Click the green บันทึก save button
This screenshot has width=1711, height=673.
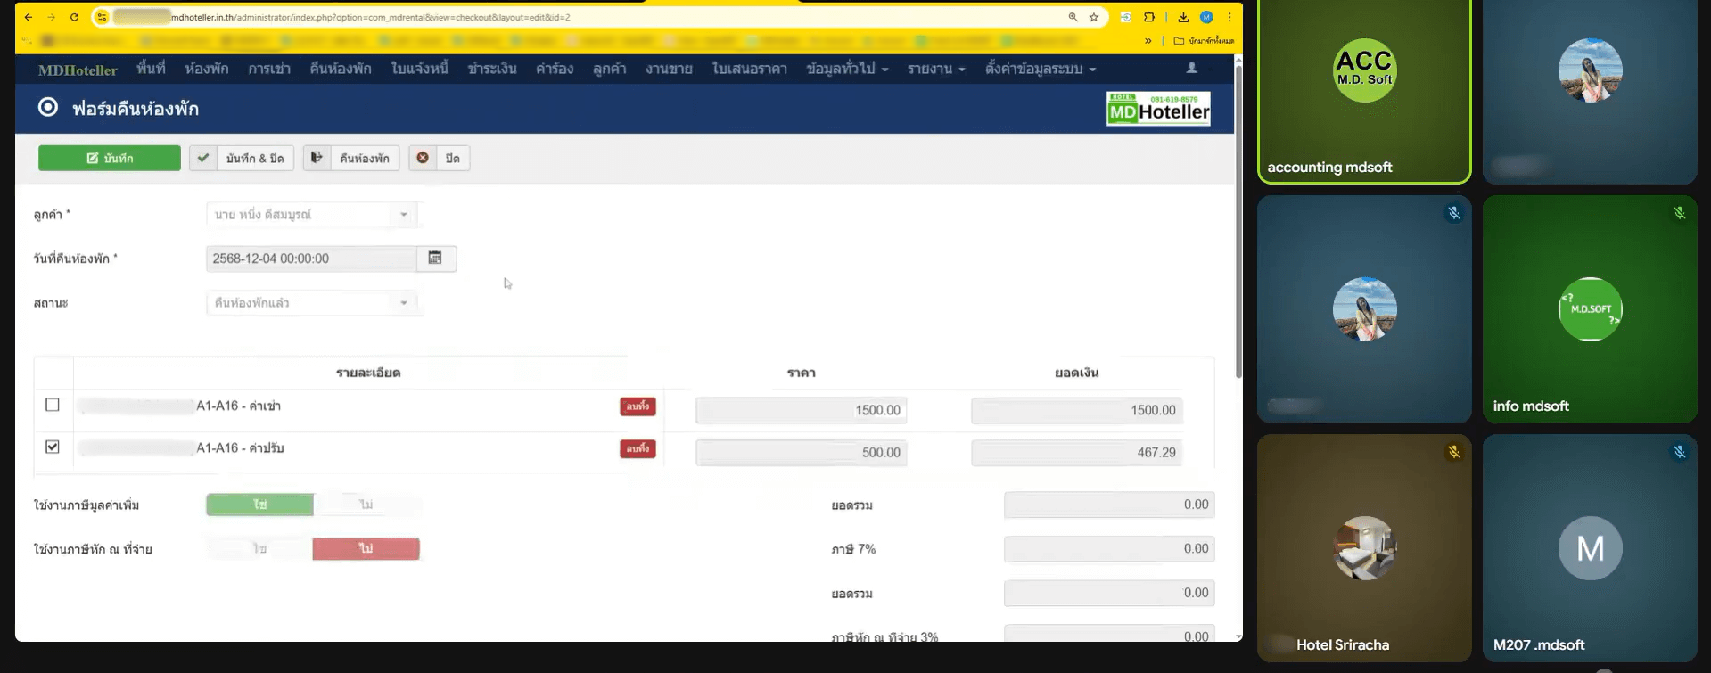(x=110, y=158)
